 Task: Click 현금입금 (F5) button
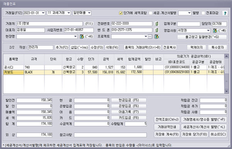129,100
